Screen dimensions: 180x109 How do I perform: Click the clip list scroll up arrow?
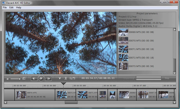pyautogui.click(x=175, y=29)
